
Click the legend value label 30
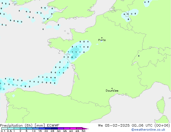[x=59, y=131]
